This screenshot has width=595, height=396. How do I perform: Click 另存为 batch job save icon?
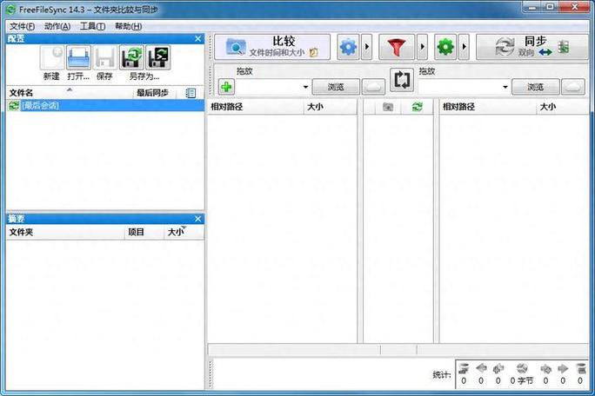tap(157, 58)
